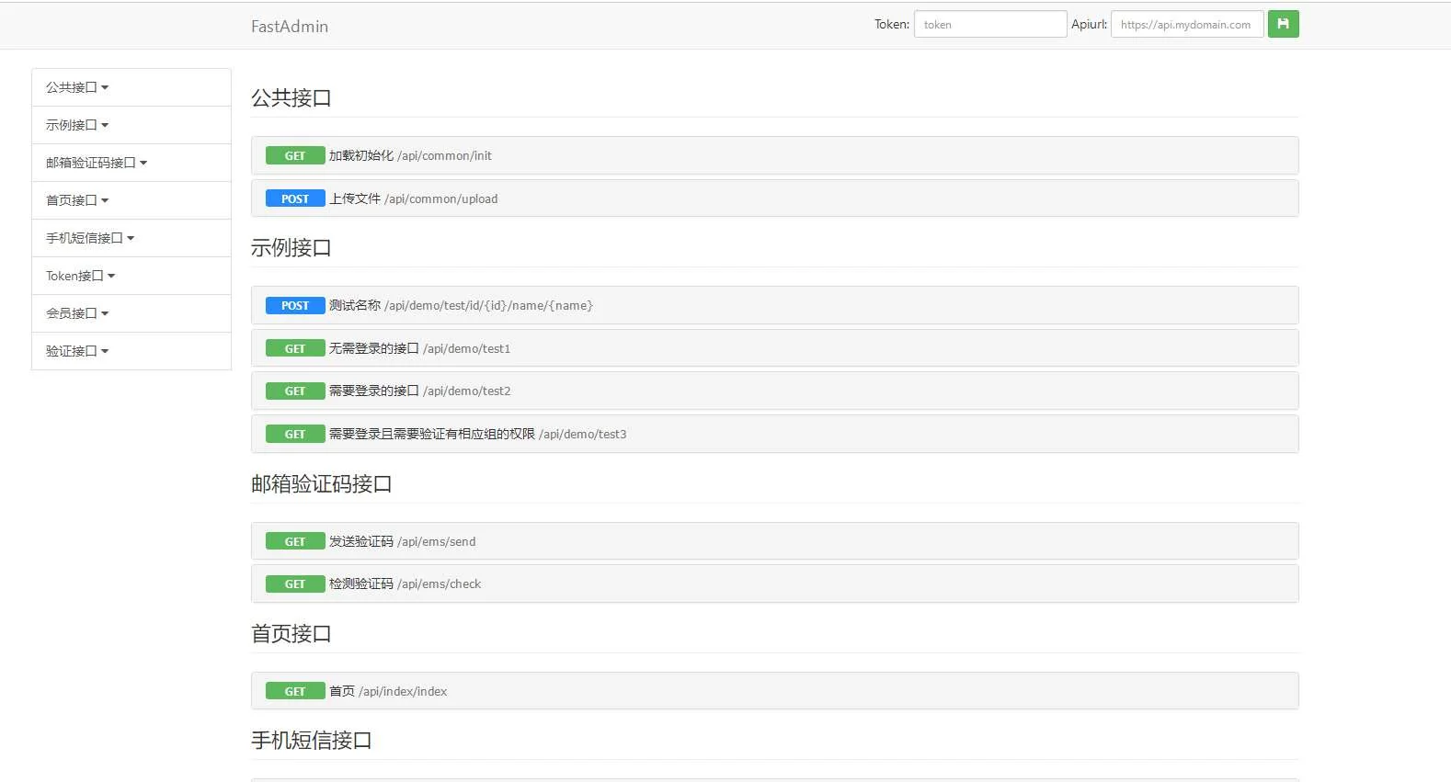The width and height of the screenshot is (1451, 782).
Task: Expand the POST /api/common/upload endpoint
Action: 413,199
